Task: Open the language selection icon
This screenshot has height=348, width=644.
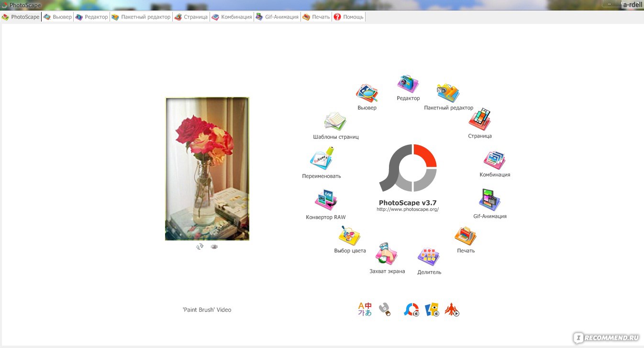Action: coord(365,309)
